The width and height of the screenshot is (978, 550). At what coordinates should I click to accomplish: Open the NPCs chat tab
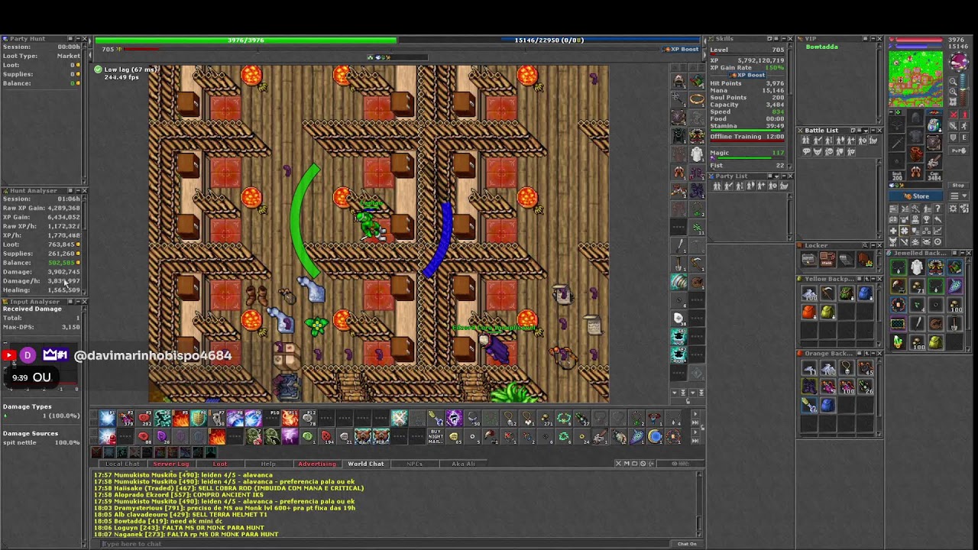[415, 464]
